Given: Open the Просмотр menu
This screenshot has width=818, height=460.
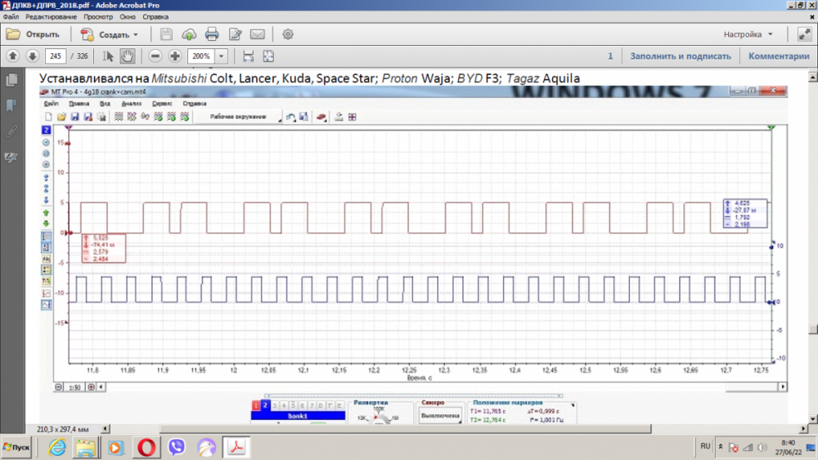Looking at the screenshot, I should [x=98, y=16].
